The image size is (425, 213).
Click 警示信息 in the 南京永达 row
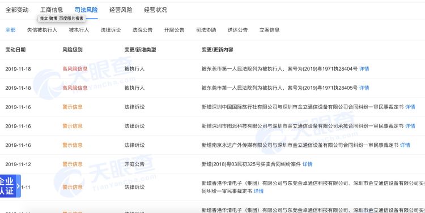pyautogui.click(x=73, y=145)
